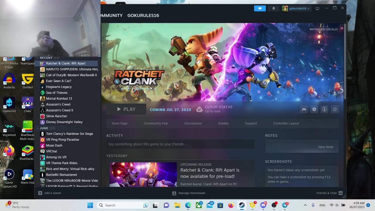Collapse the JUNE library category
The height and width of the screenshot is (211, 375).
click(37, 128)
